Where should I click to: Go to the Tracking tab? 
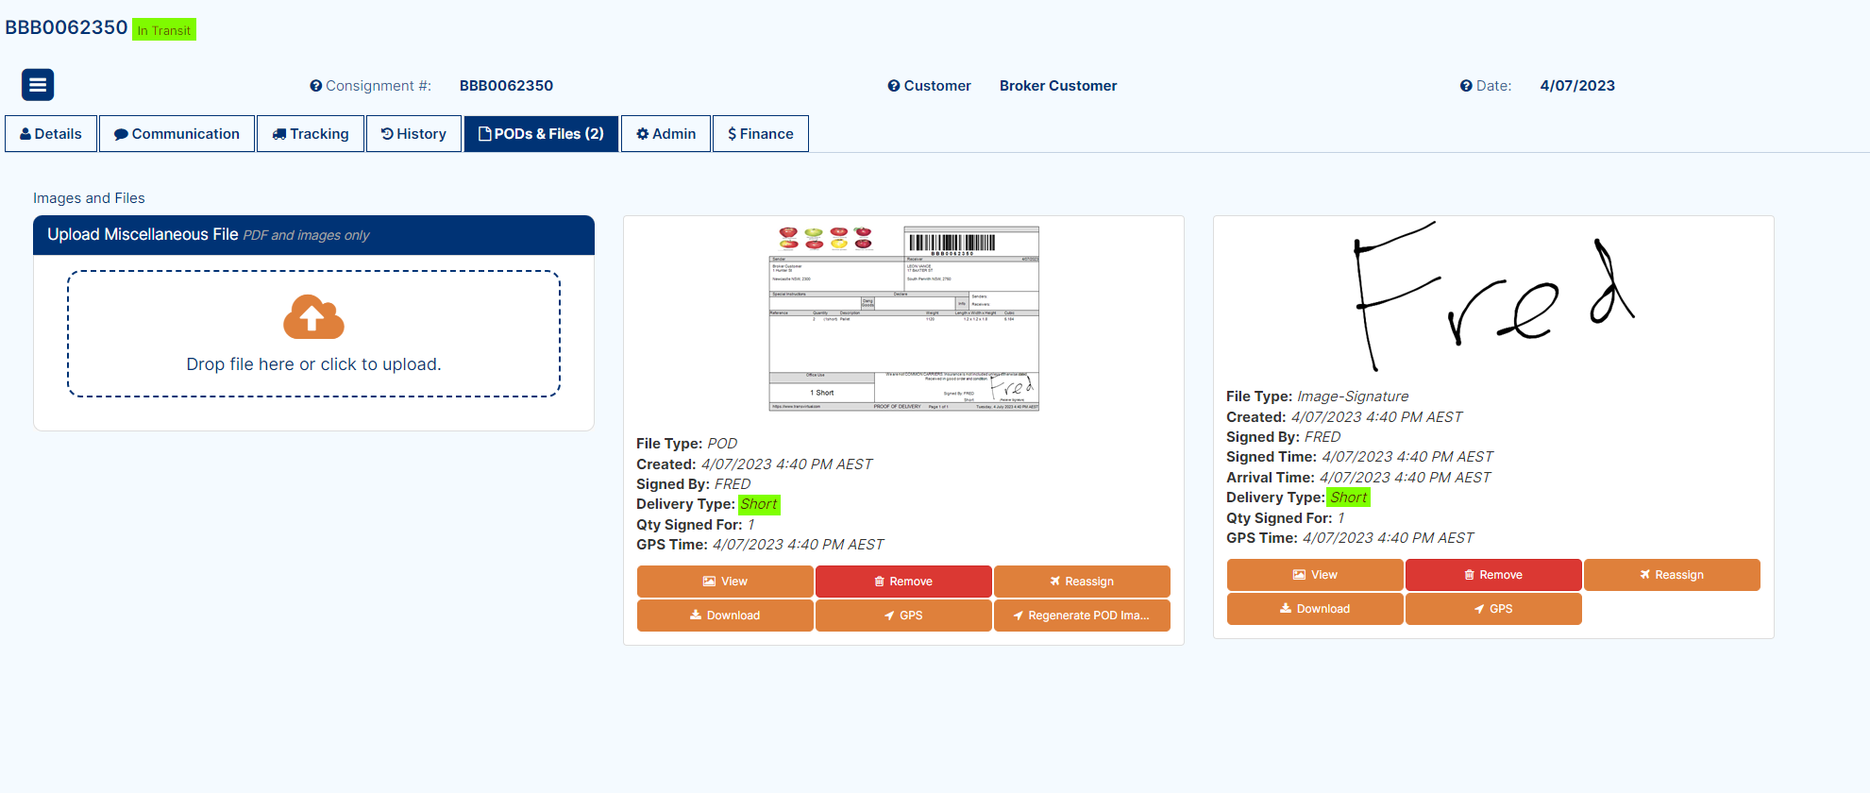point(311,134)
